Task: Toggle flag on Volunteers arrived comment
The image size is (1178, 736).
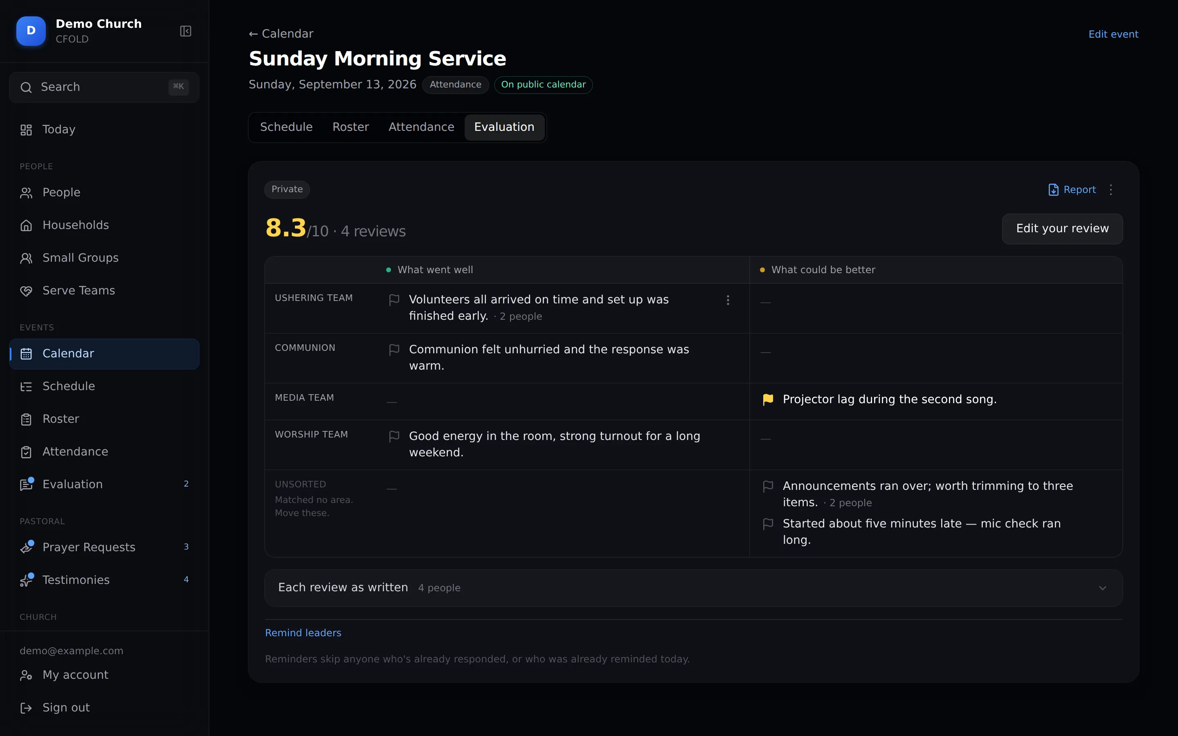Action: [x=394, y=300]
